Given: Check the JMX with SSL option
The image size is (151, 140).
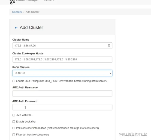Looking at the screenshot, I should tap(14, 115).
